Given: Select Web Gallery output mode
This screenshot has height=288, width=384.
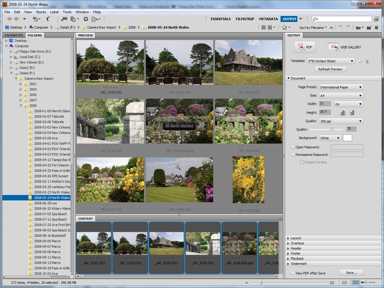Looking at the screenshot, I should pyautogui.click(x=344, y=47).
